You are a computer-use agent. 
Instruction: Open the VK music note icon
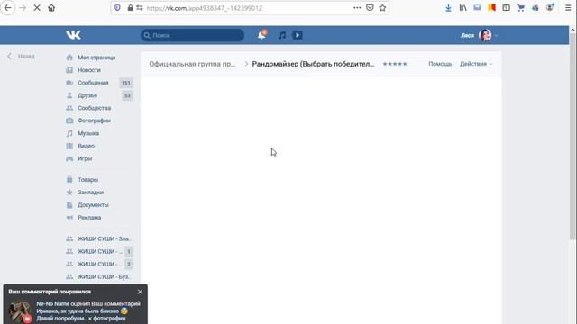[282, 35]
